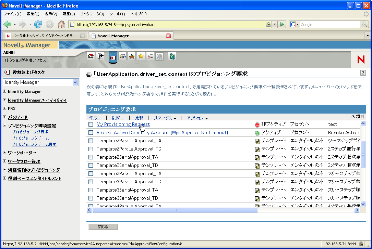The height and width of the screenshot is (249, 372).
Task: Open the 編集(E) menu
Action: coord(33,14)
